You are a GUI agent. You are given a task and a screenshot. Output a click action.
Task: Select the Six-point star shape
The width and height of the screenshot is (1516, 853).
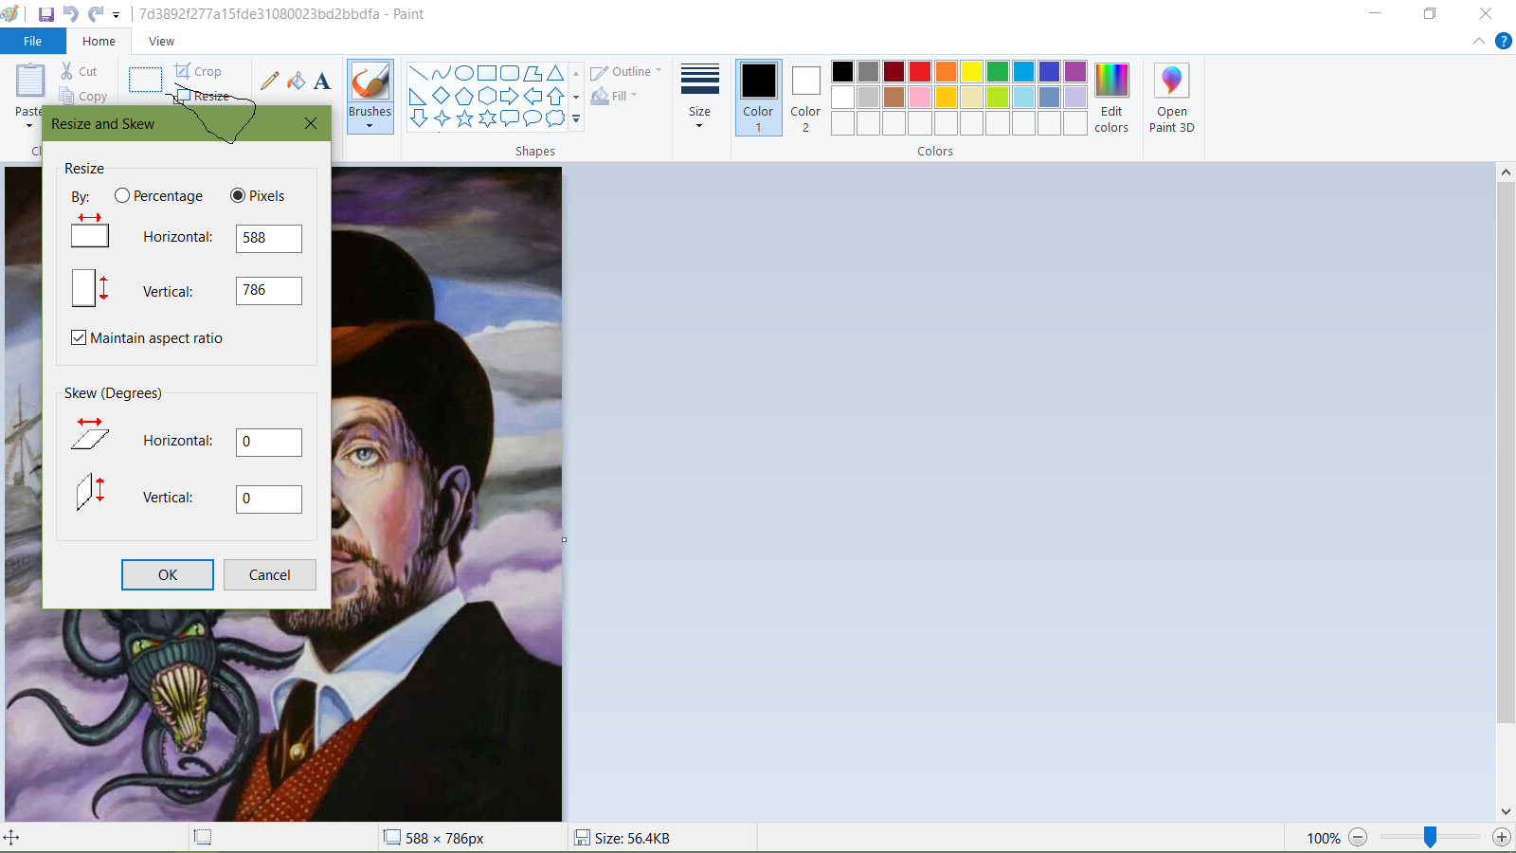(487, 118)
